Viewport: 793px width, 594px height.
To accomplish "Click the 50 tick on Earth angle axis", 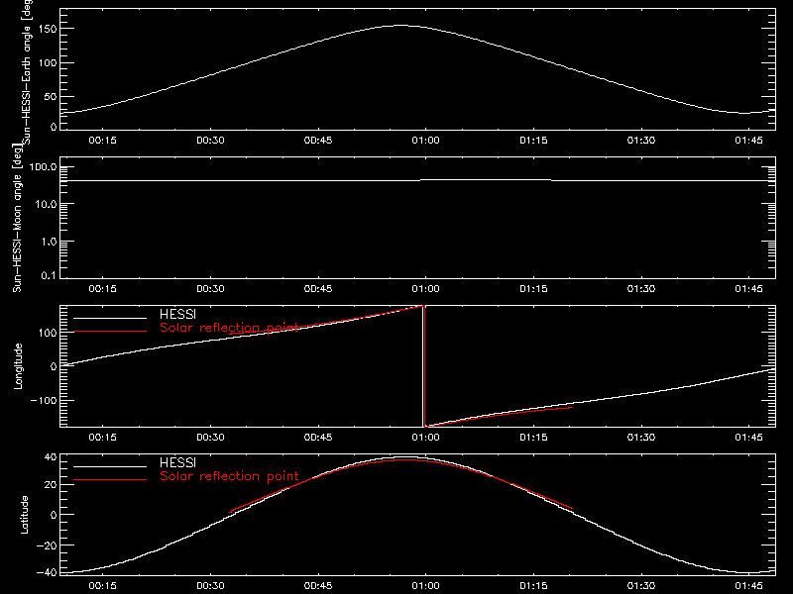I will tap(51, 96).
